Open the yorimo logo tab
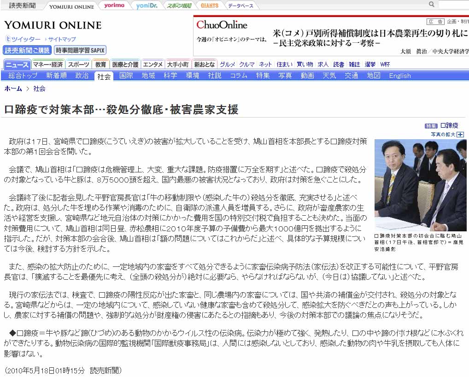469x377 pixels. [x=114, y=6]
